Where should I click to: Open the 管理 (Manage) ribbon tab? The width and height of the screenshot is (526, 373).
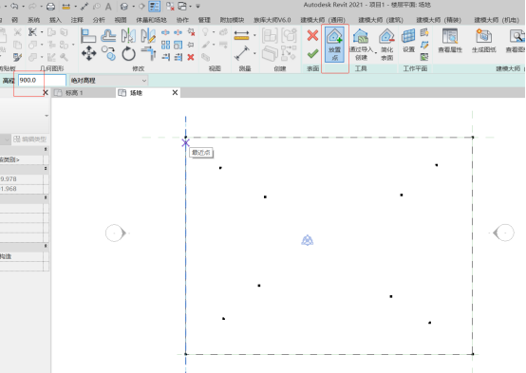point(204,20)
